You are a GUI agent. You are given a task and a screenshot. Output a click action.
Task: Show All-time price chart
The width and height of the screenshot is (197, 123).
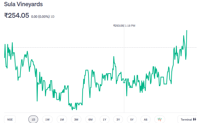tap(146, 120)
